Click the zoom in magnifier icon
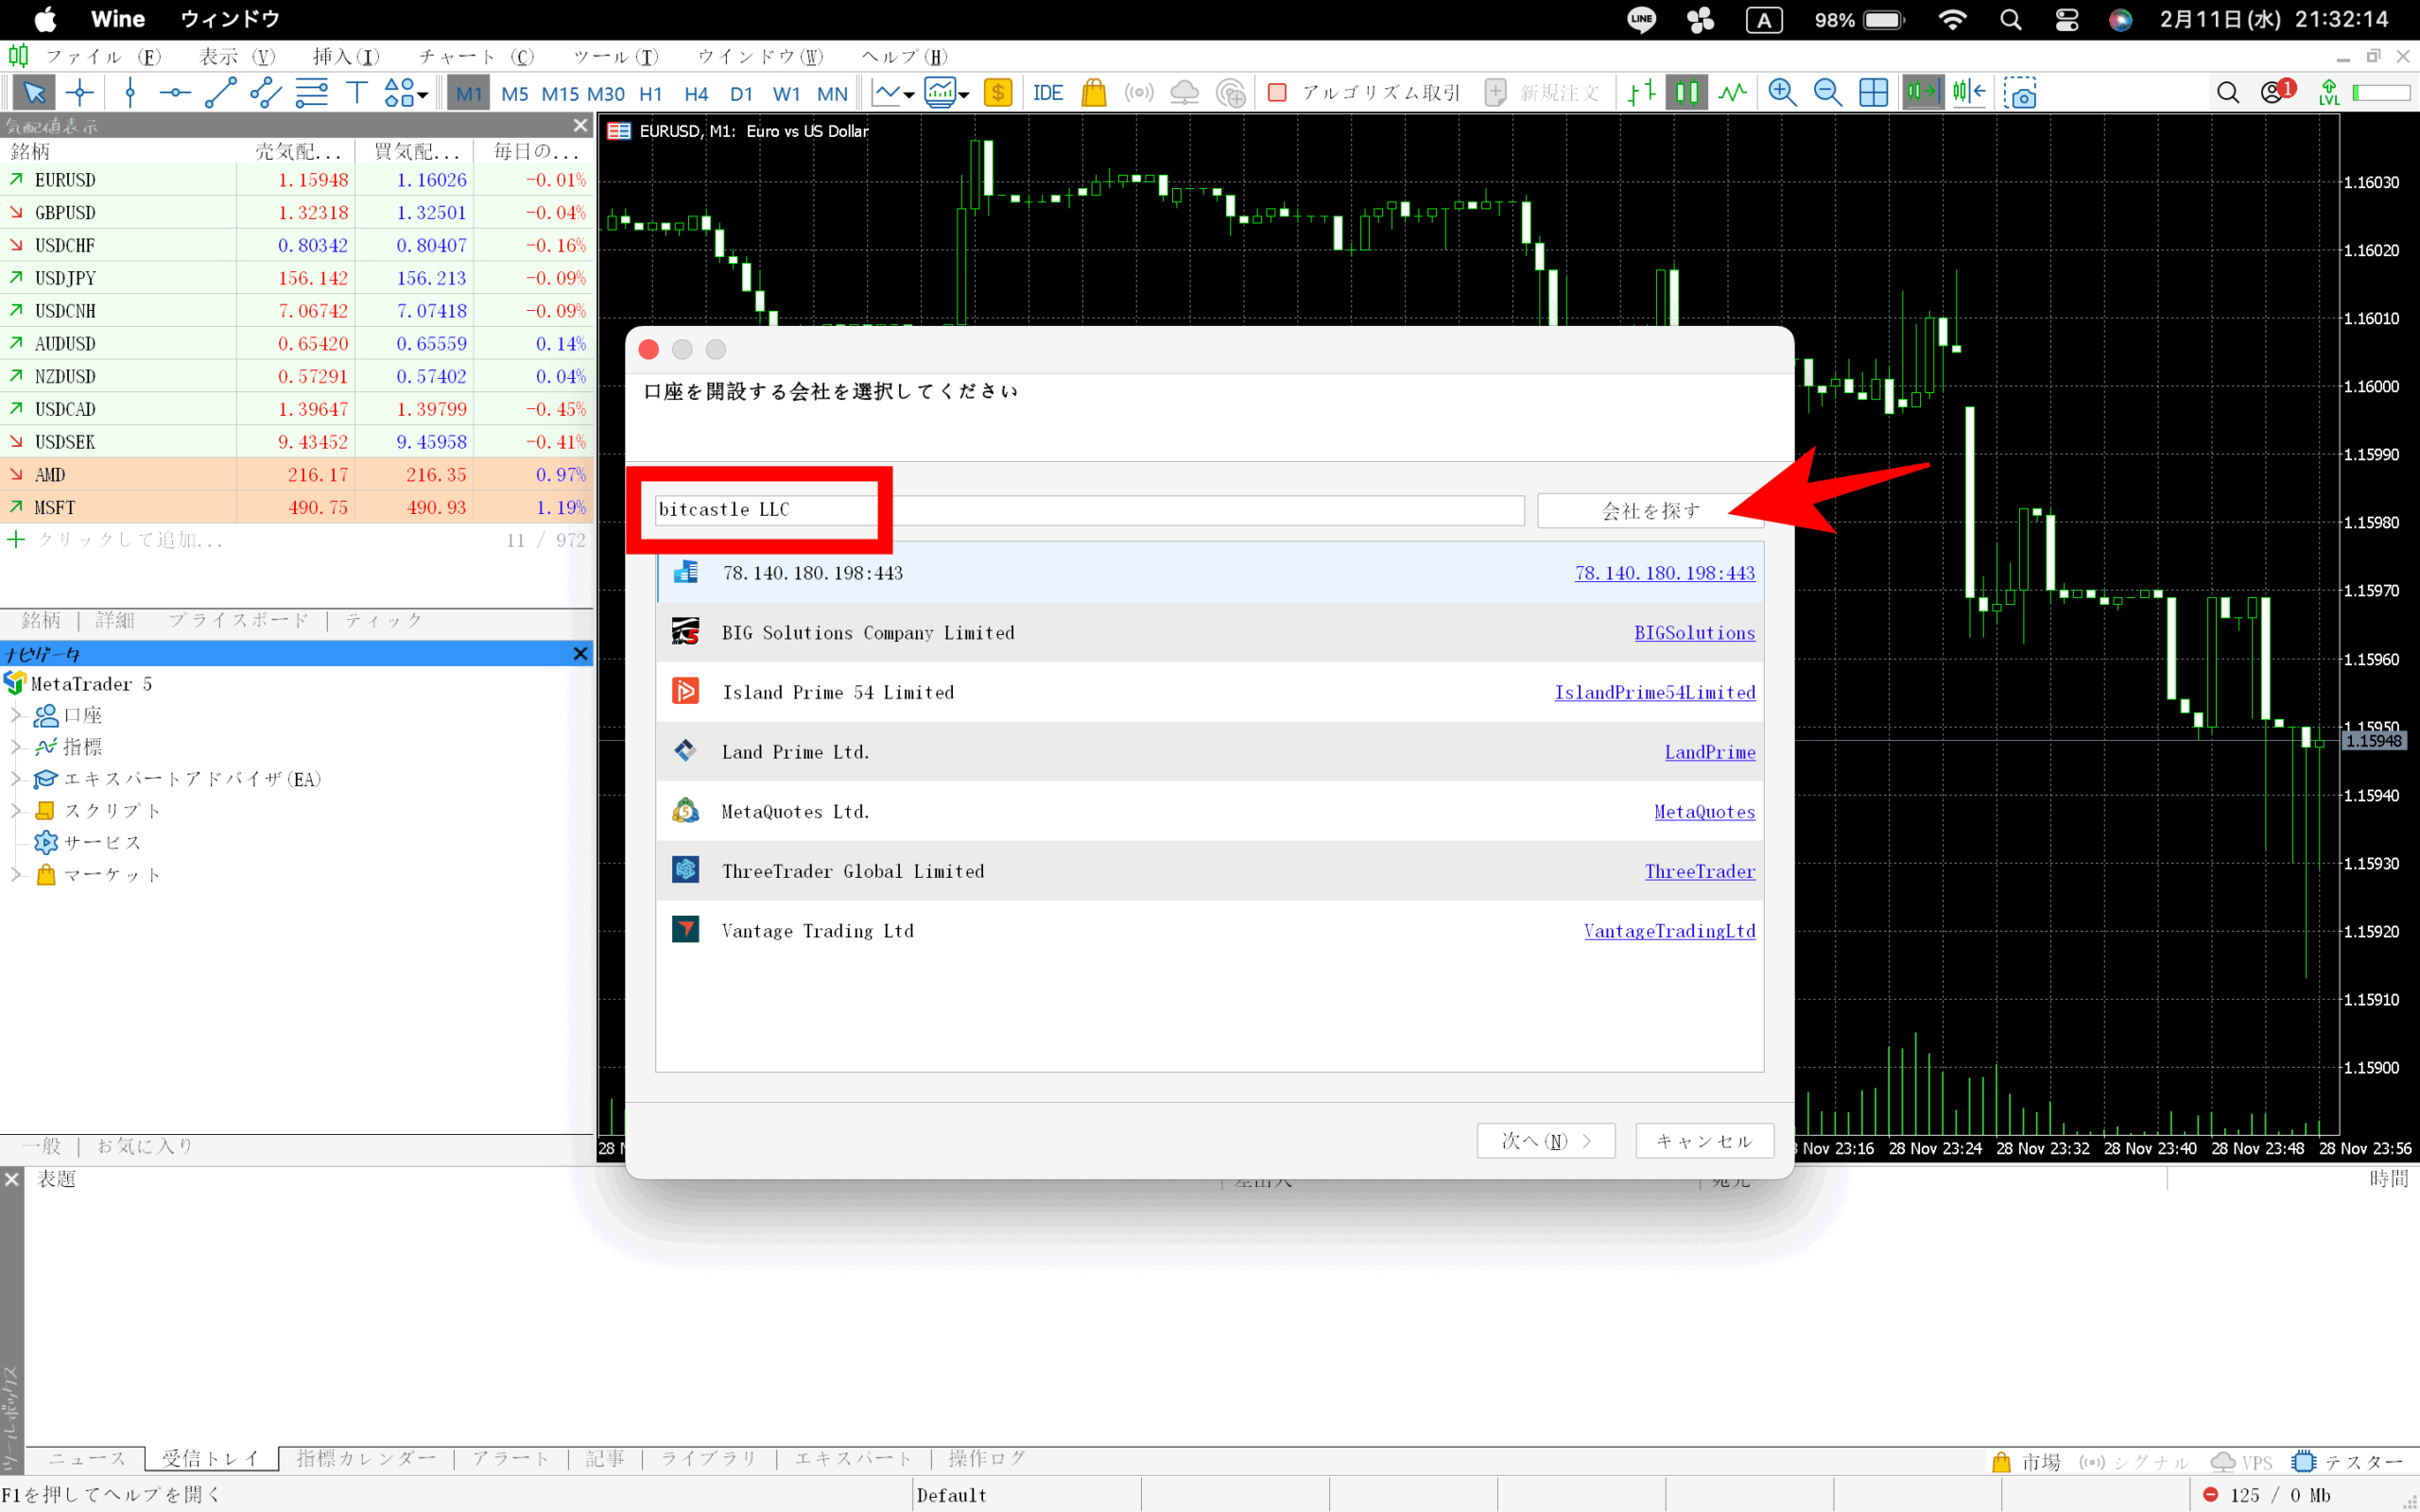This screenshot has width=2420, height=1512. (1782, 93)
